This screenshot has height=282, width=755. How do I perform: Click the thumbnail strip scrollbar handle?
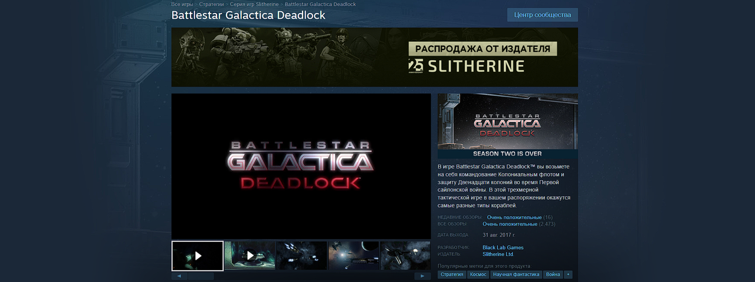click(x=201, y=276)
